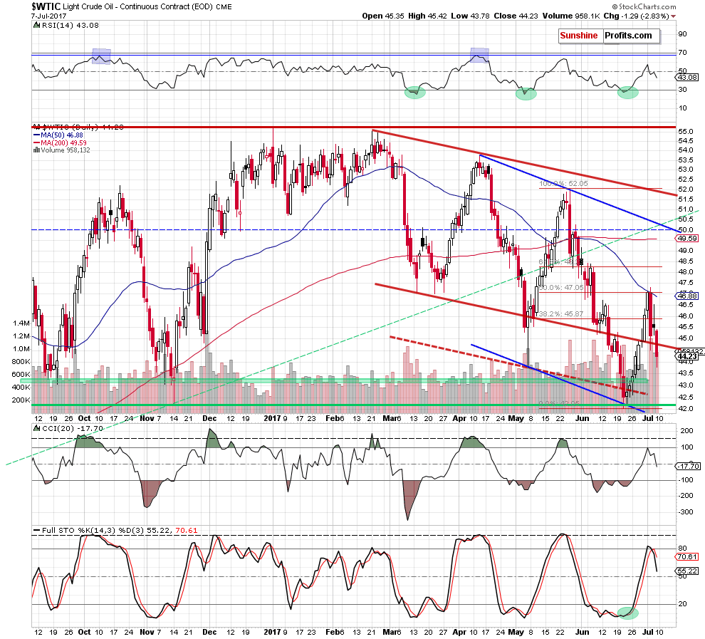Click the 43.08 RSI value tag on the axis
This screenshot has height=639, width=705.
(687, 78)
